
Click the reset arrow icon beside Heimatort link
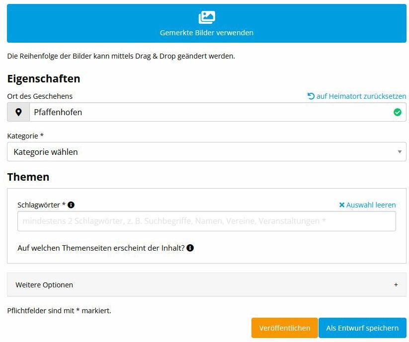click(x=311, y=96)
